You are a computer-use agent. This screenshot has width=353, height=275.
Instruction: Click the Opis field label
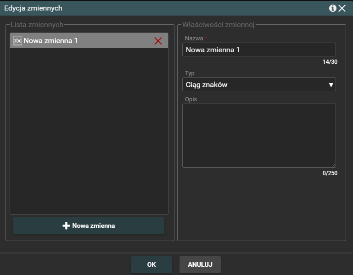pos(191,99)
